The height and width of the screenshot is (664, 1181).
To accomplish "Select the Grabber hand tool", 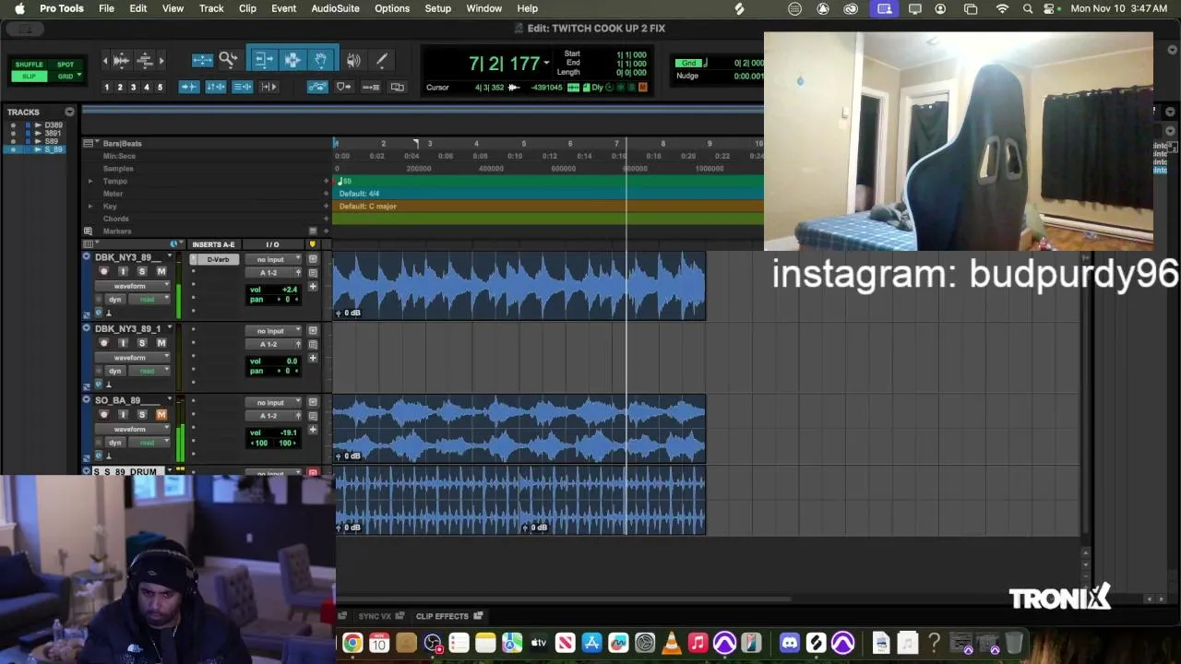I will pos(320,60).
